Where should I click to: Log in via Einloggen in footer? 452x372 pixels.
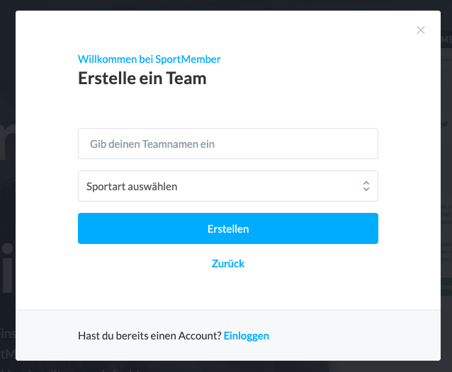[247, 336]
